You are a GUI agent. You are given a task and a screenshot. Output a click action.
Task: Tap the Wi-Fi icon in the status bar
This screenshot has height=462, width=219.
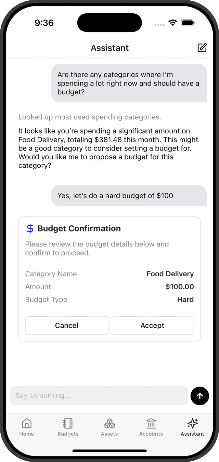click(173, 22)
